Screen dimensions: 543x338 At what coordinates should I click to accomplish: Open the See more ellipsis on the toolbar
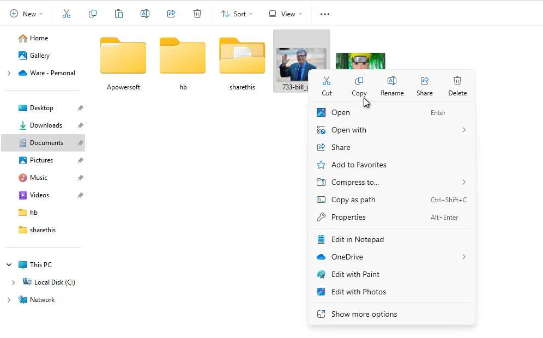325,13
